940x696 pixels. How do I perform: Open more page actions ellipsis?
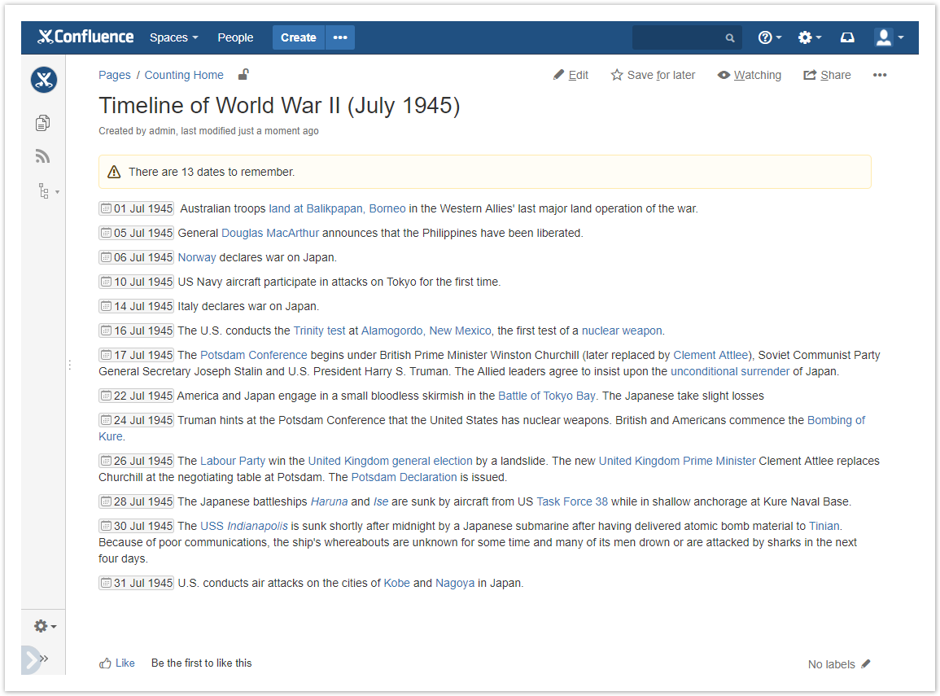[x=880, y=75]
